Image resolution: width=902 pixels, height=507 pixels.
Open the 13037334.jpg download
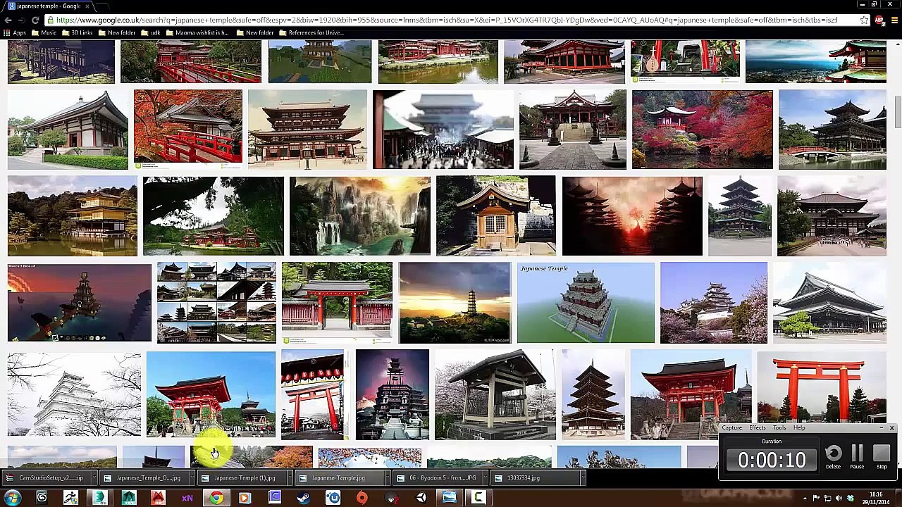pyautogui.click(x=533, y=478)
